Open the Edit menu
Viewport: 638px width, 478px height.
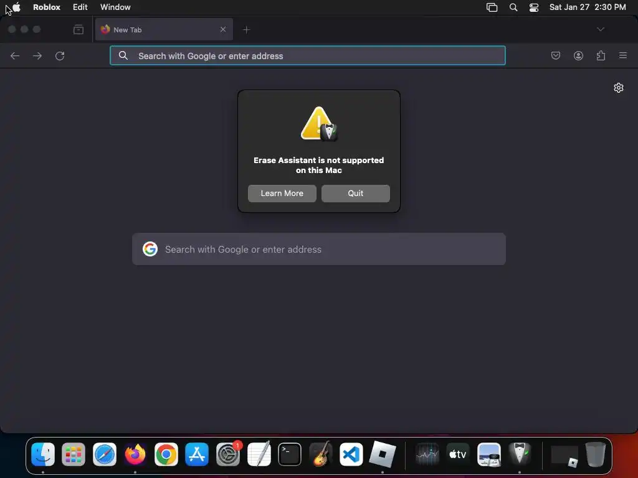(80, 7)
